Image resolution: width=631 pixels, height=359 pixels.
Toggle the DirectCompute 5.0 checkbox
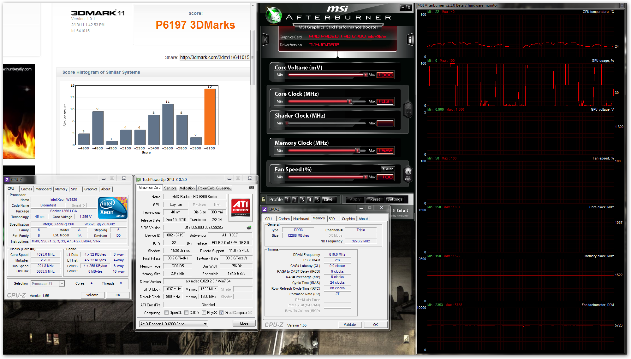tap(222, 313)
